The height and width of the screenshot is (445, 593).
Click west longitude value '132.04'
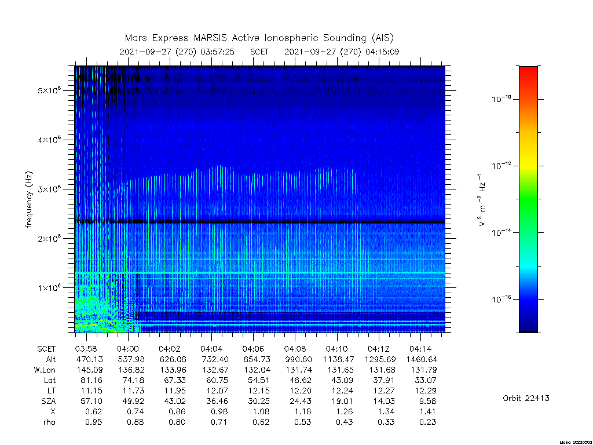point(257,370)
